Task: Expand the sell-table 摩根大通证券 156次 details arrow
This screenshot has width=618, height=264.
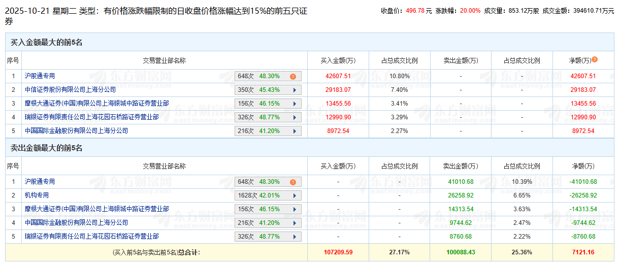Action: point(294,209)
